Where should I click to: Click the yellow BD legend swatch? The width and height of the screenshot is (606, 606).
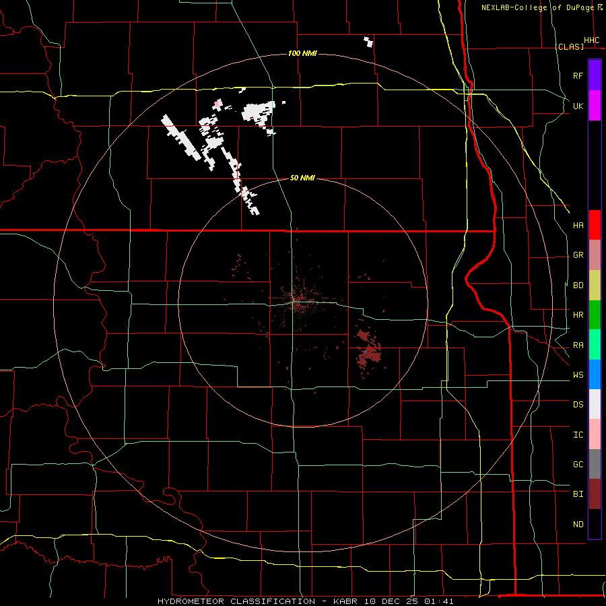[x=595, y=285]
